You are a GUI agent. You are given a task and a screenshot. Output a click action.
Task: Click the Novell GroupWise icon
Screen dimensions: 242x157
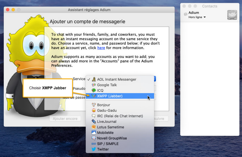click(94, 138)
